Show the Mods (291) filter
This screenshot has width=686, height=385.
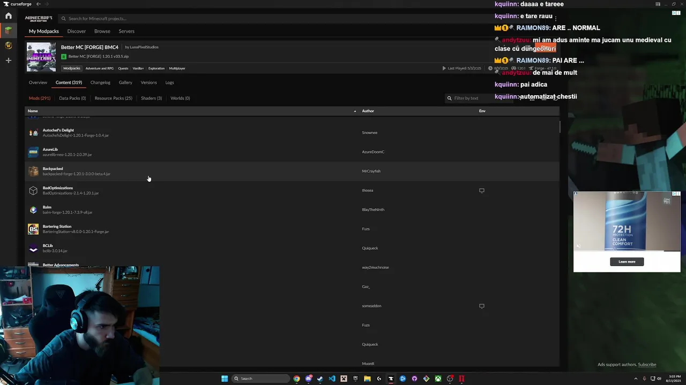tap(40, 98)
